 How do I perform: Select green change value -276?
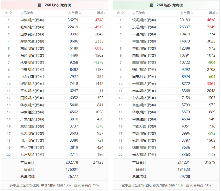tap(100, 126)
